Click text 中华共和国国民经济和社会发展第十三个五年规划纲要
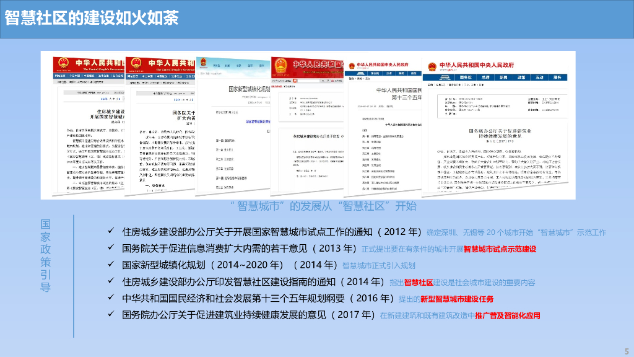Image resolution: width=634 pixels, height=357 pixels. 233,298
